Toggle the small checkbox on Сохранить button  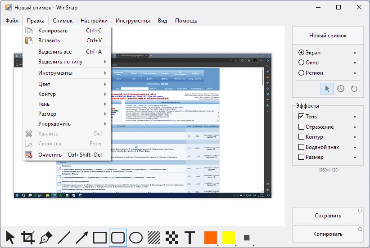point(360,211)
